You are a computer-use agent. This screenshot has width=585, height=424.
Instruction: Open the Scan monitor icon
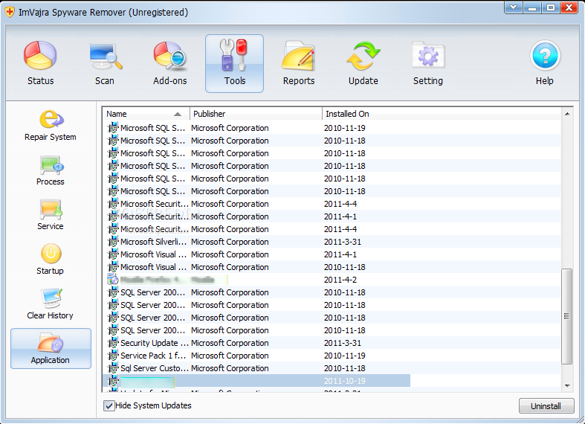coord(105,56)
